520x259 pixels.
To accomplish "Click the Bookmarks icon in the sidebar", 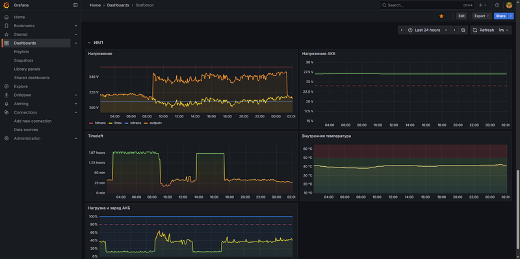I will click(6, 26).
